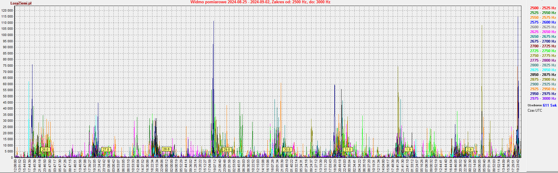The height and width of the screenshot is (173, 558).
Task: Click the 2.9 date marker
Action: pyautogui.click(x=469, y=149)
